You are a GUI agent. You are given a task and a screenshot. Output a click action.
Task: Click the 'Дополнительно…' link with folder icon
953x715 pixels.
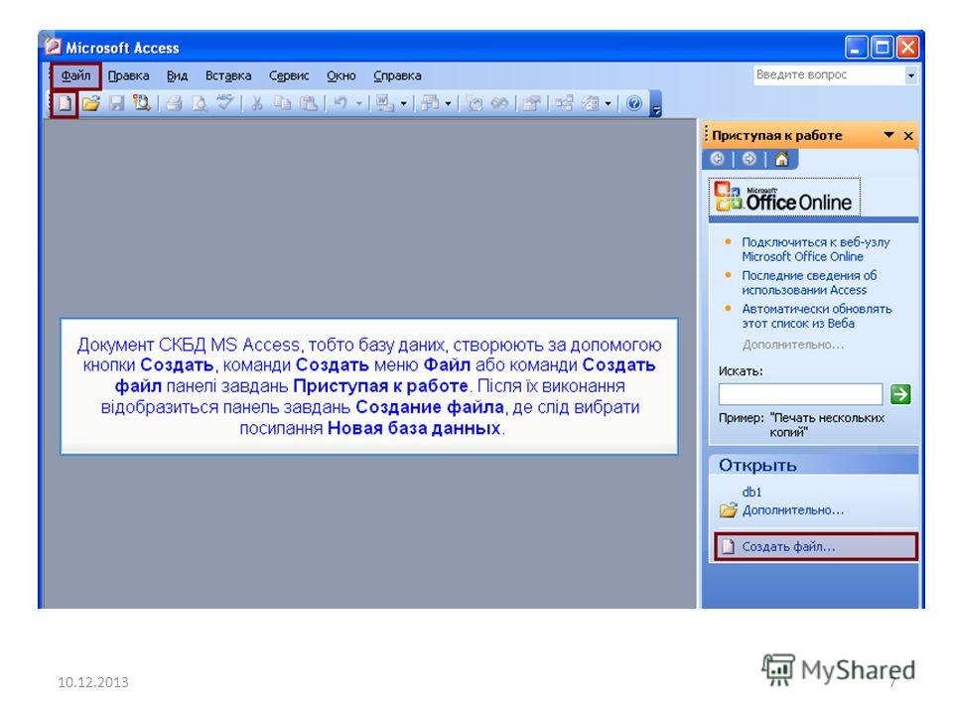coord(792,510)
